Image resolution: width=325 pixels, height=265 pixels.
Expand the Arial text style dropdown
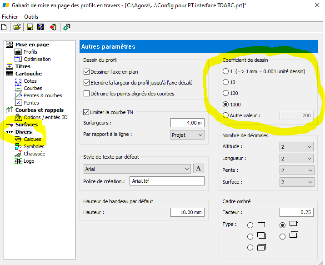(x=137, y=169)
